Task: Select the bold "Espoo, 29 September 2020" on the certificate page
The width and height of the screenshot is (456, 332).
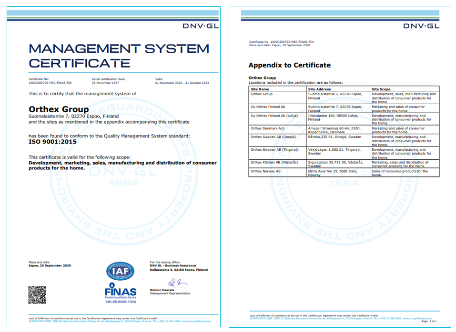Action: 50,265
